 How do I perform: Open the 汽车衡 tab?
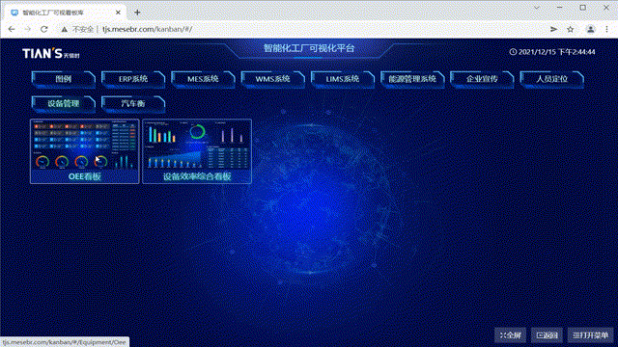point(133,104)
